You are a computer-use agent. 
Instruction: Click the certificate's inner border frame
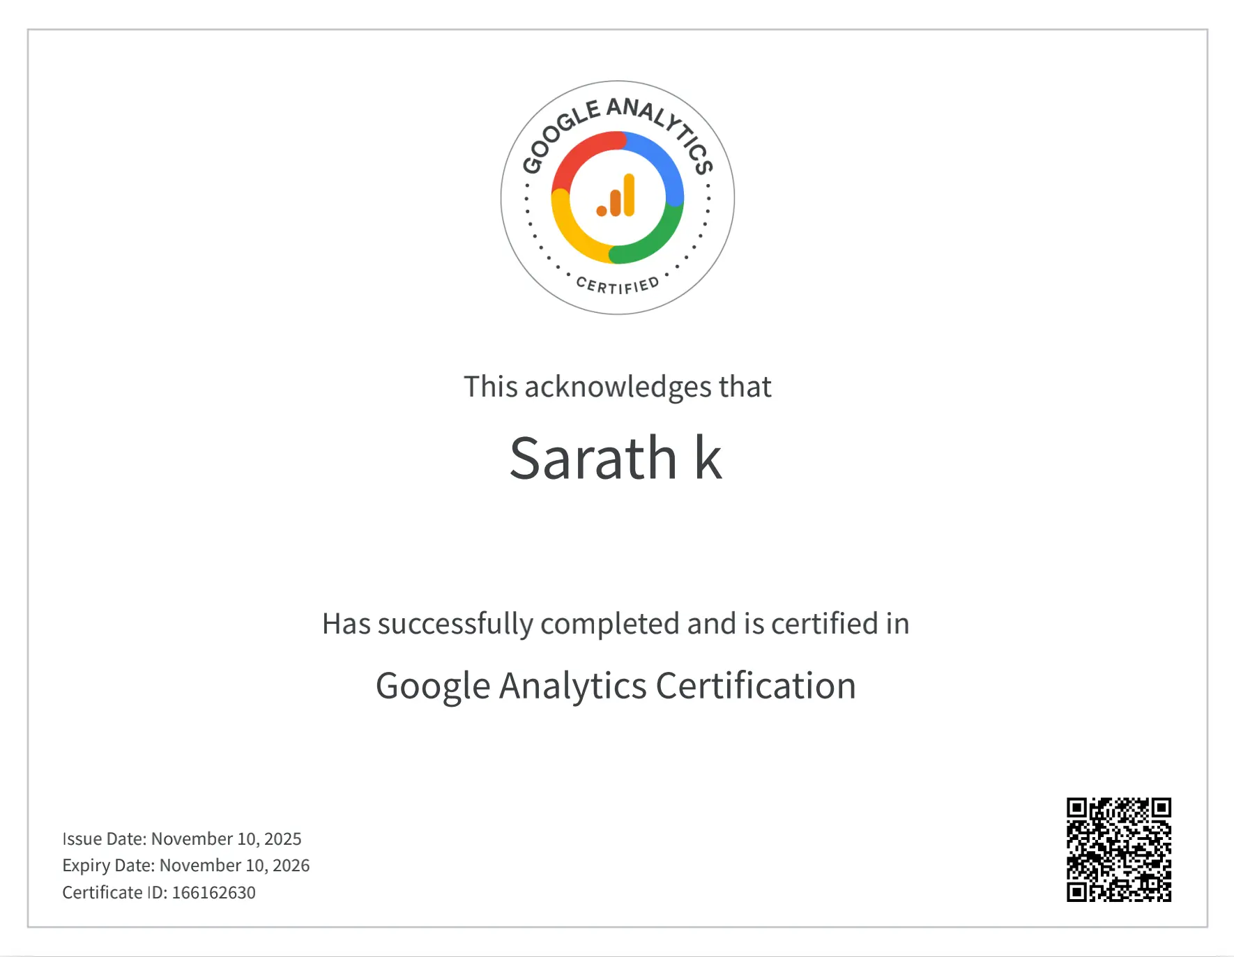coord(616,29)
